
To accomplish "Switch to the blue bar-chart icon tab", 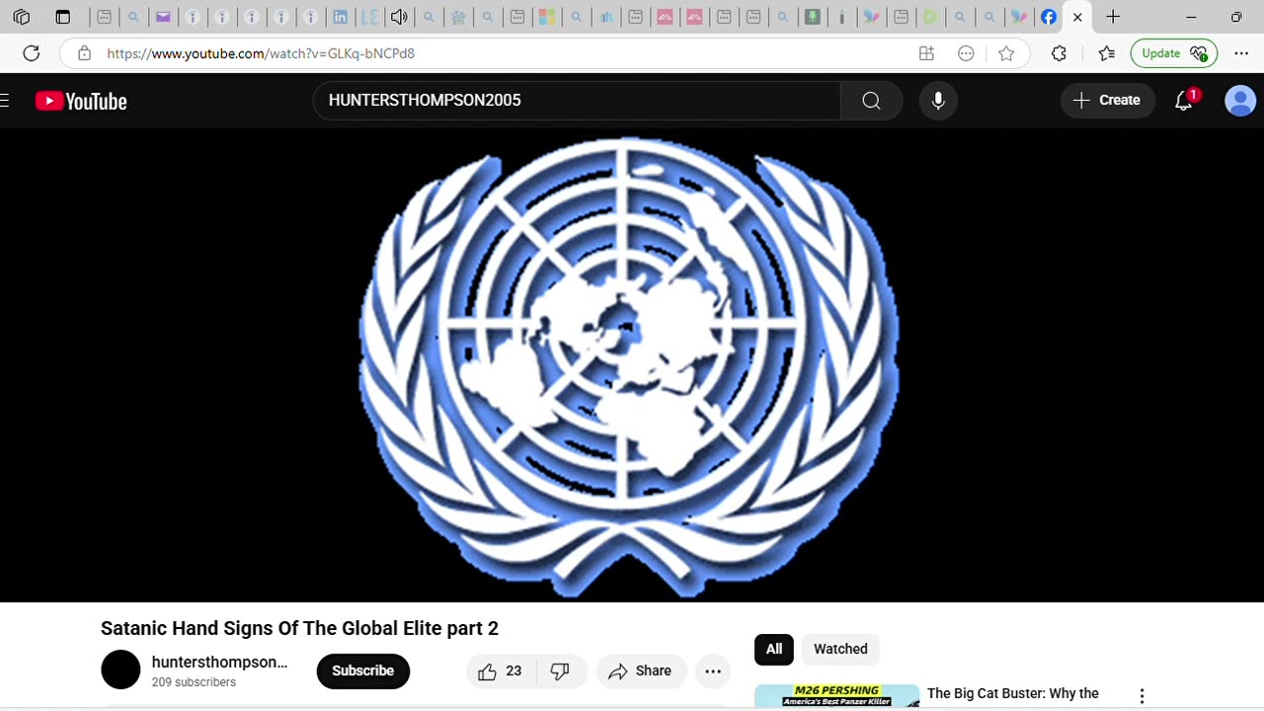I will (x=605, y=17).
